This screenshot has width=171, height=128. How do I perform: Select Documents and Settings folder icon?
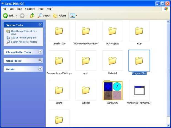point(59,61)
